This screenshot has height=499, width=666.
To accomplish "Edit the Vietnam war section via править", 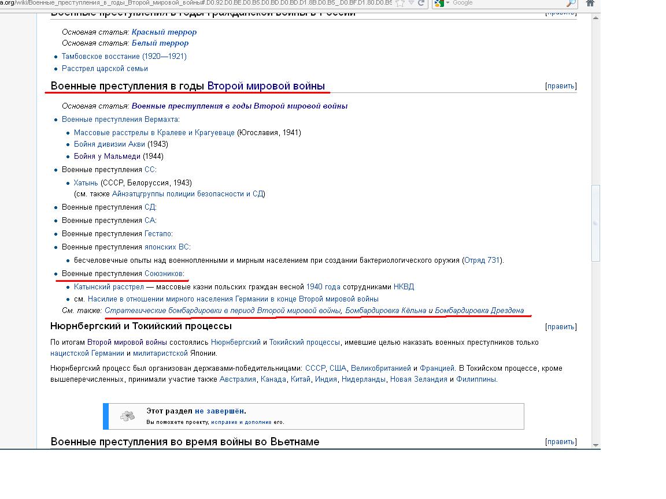I will pos(561,442).
